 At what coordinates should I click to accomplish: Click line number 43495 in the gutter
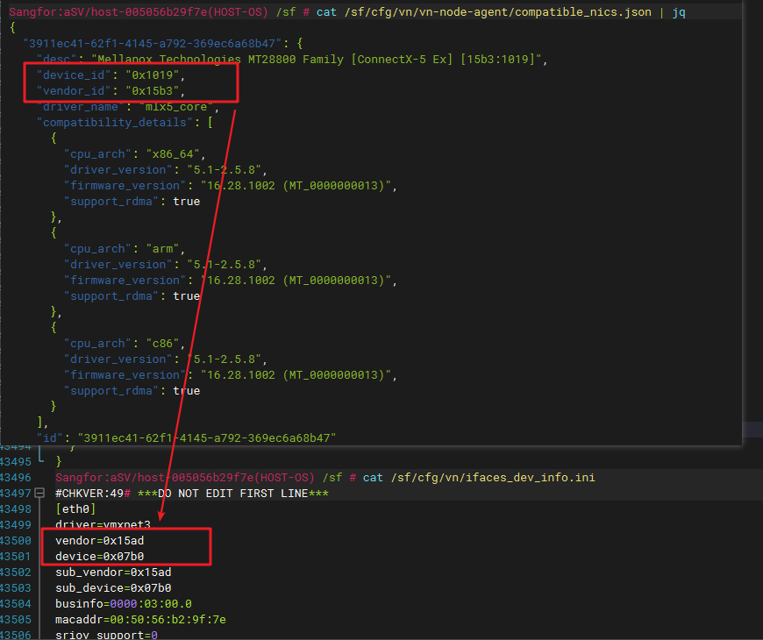(x=16, y=461)
